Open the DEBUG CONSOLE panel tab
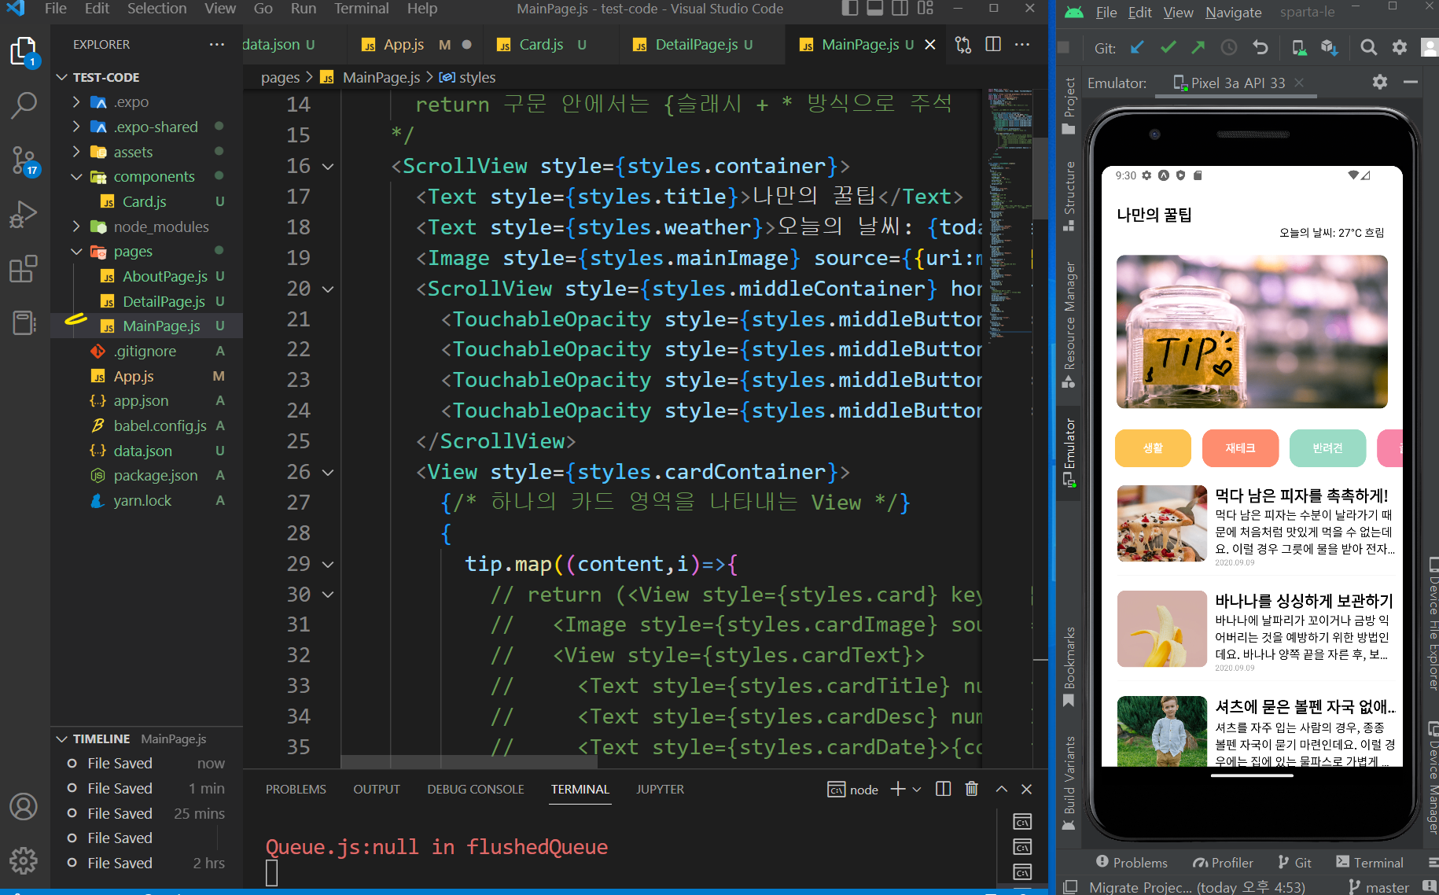 click(476, 789)
